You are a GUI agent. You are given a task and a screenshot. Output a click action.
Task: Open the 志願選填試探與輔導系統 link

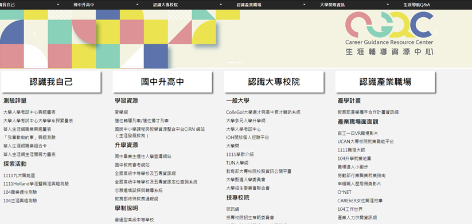click(139, 190)
